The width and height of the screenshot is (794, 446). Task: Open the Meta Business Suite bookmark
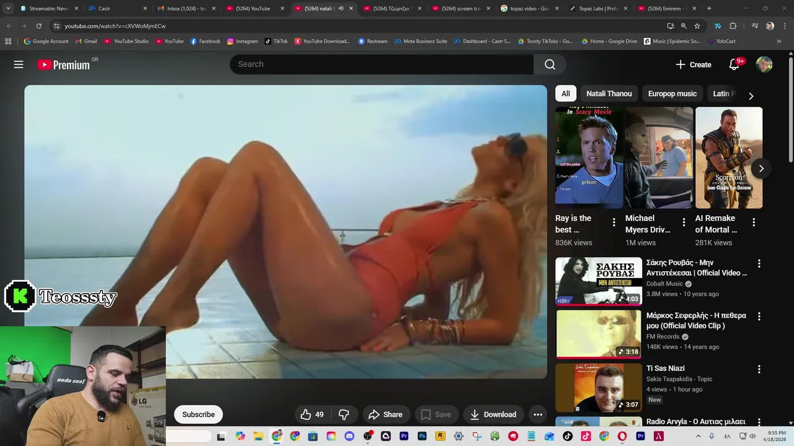pos(420,42)
